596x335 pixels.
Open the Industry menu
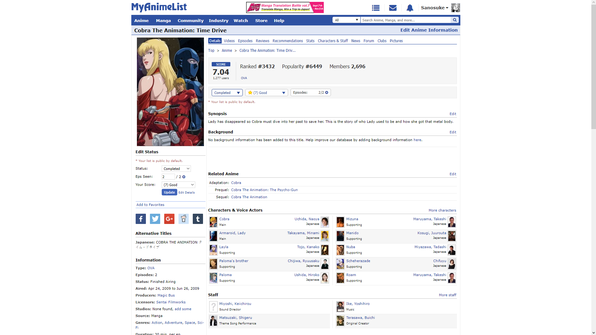(x=219, y=20)
